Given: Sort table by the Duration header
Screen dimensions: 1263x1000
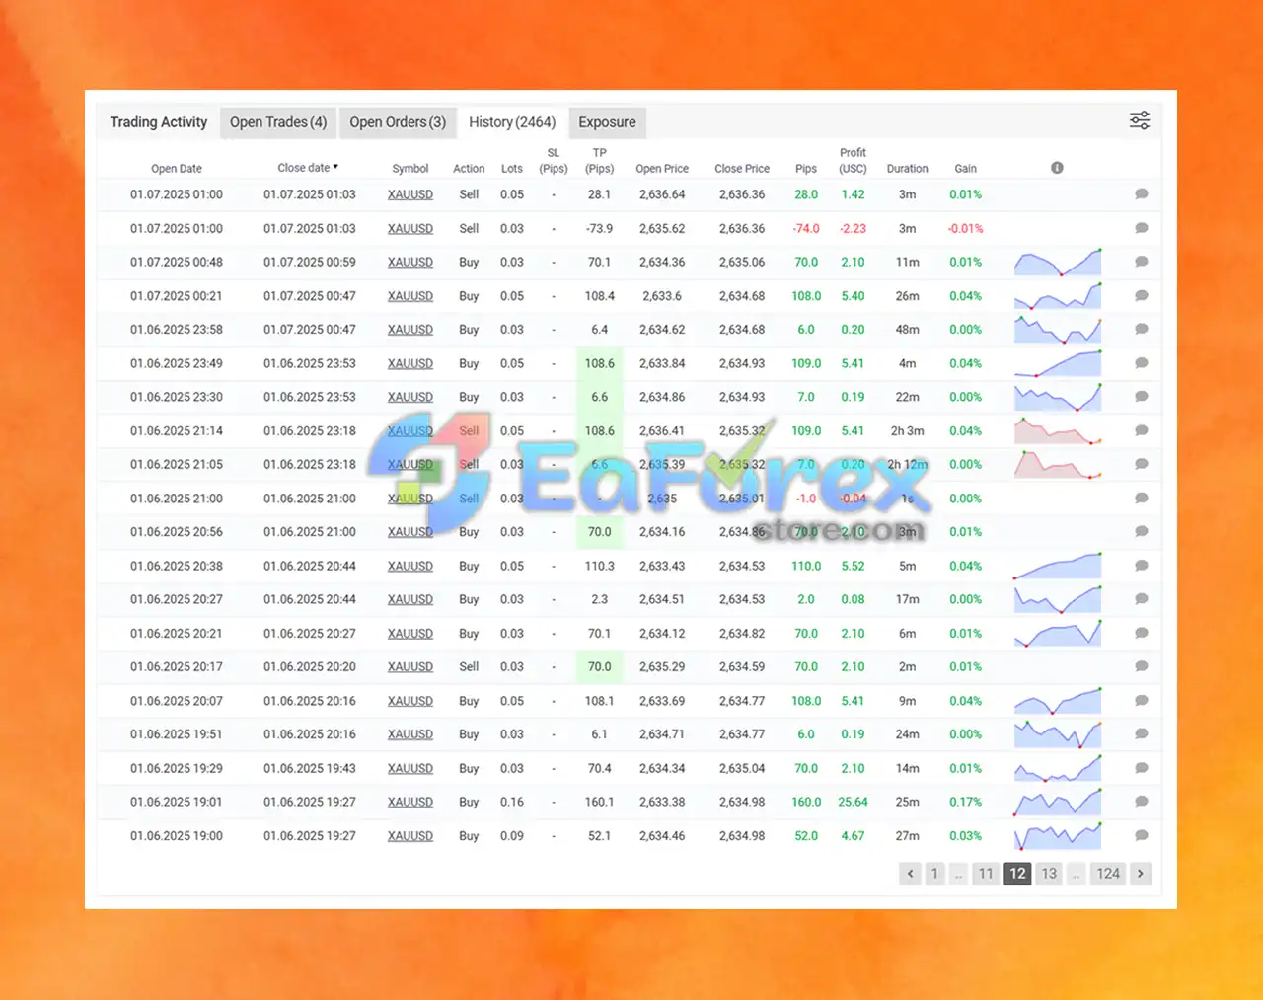Looking at the screenshot, I should coord(907,169).
